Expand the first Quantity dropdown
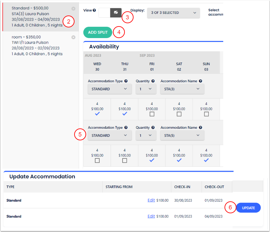The image size is (270, 232). click(146, 89)
